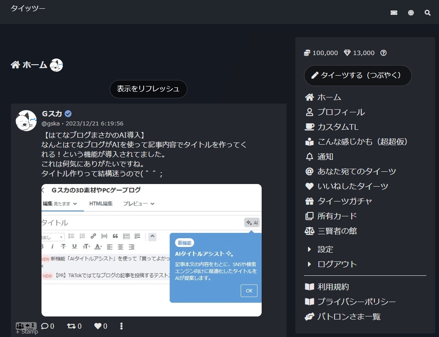Open こんな感じかも（超超仮）menu item

[x=356, y=142]
